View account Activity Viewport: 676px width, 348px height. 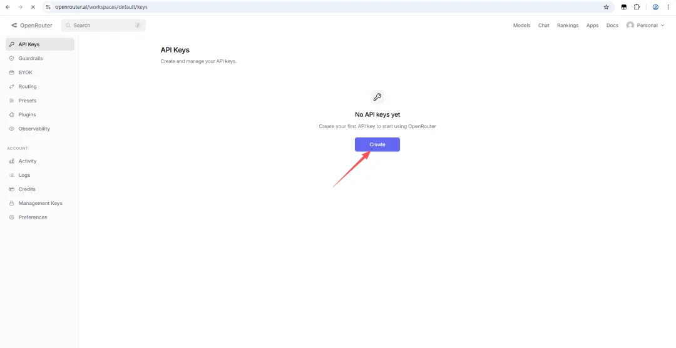[x=39, y=161]
